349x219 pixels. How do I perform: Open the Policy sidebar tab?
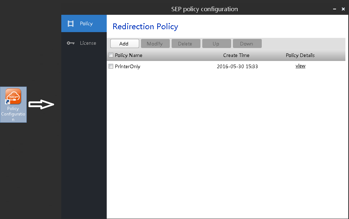tap(84, 23)
